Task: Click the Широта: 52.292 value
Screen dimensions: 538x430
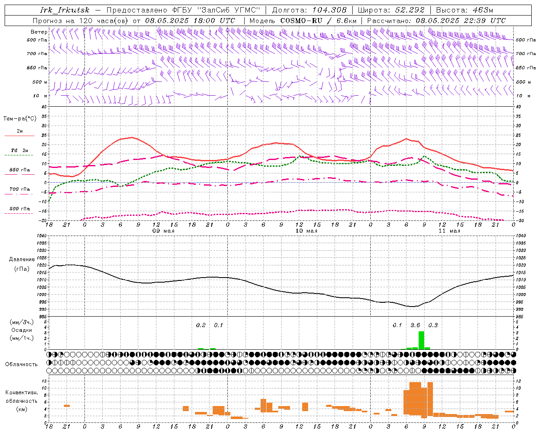Action: [x=392, y=10]
